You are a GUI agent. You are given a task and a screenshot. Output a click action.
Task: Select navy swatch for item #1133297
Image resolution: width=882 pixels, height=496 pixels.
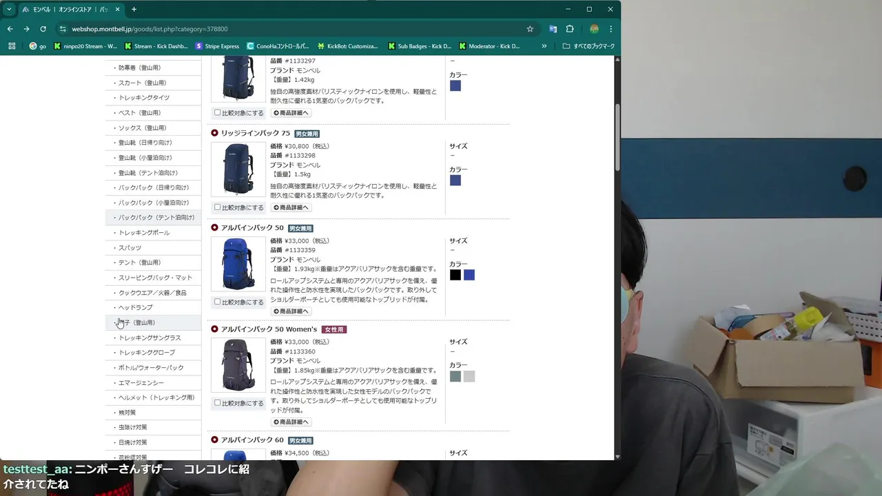coord(455,86)
